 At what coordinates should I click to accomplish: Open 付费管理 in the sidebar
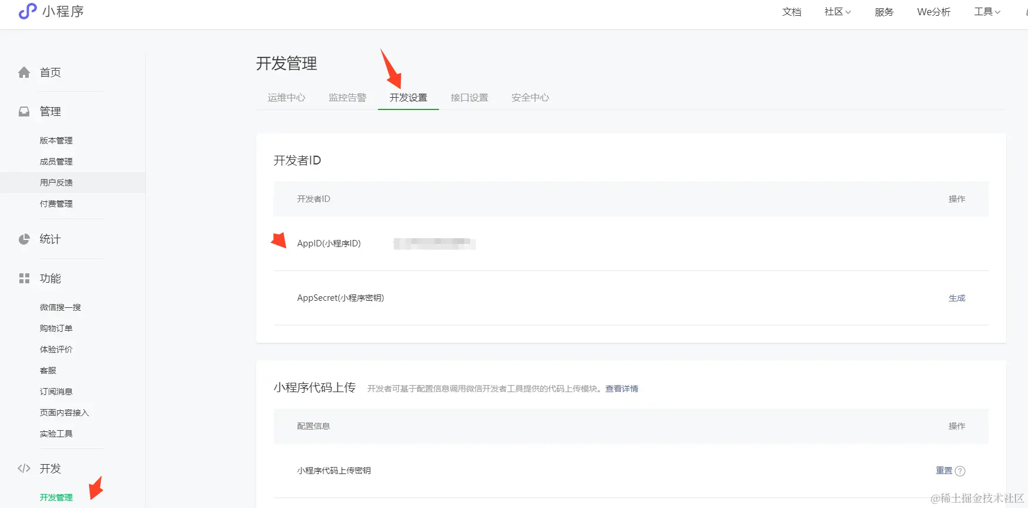click(56, 204)
